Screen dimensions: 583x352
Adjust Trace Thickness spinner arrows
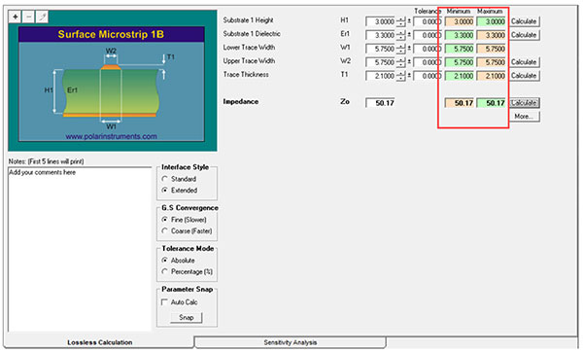[400, 76]
